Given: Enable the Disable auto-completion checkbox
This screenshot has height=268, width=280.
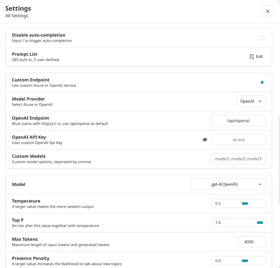Looking at the screenshot, I should pyautogui.click(x=262, y=38).
